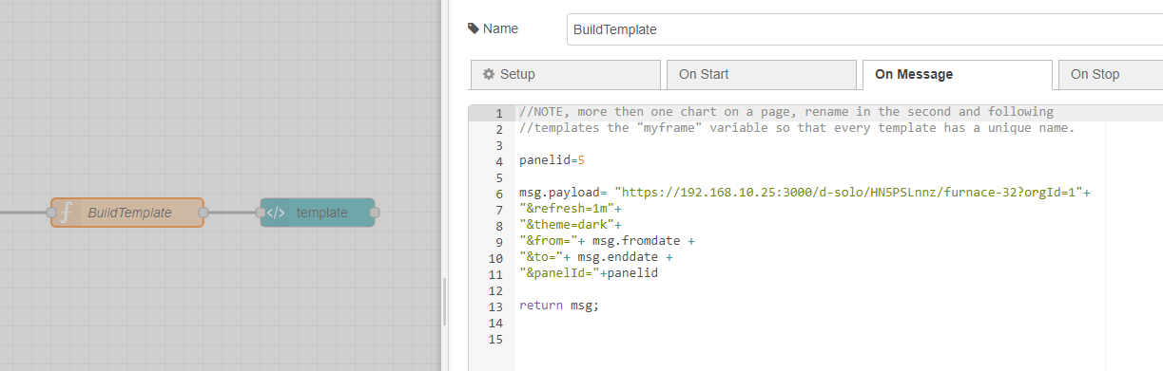The image size is (1163, 371).
Task: Click line number 13 in the gutter
Action: pyautogui.click(x=494, y=306)
